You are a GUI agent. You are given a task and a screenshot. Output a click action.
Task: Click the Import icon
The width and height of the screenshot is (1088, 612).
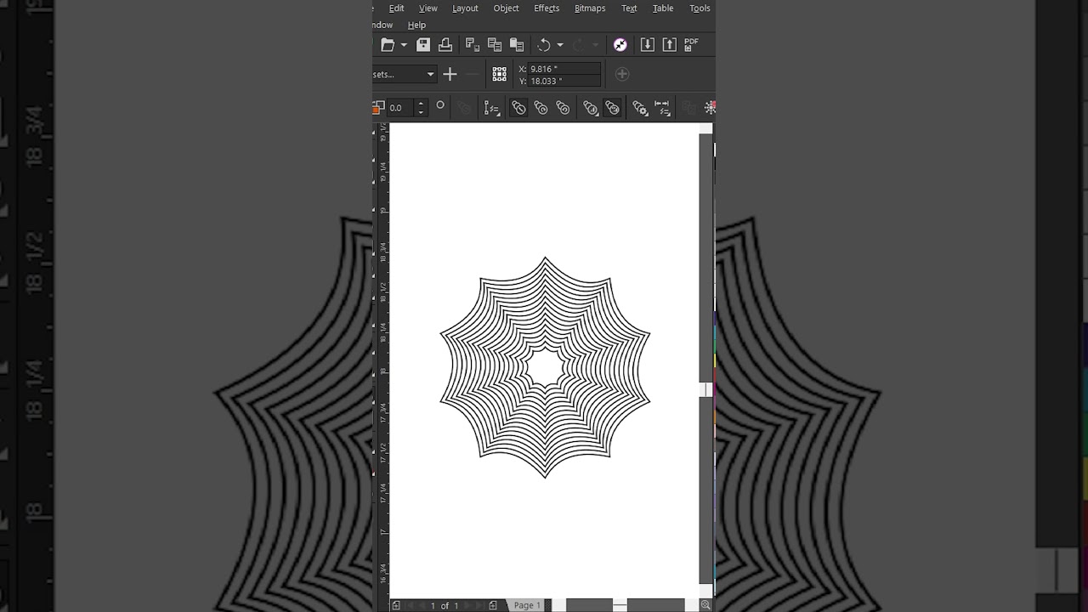tap(648, 45)
